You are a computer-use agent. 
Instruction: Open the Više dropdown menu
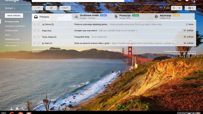tap(65, 8)
